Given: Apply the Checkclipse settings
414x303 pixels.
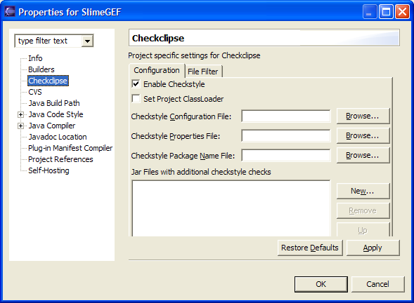Looking at the screenshot, I should pos(373,248).
